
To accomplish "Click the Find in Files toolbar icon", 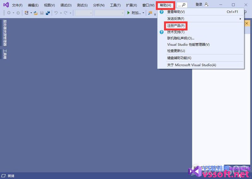I will (150, 13).
